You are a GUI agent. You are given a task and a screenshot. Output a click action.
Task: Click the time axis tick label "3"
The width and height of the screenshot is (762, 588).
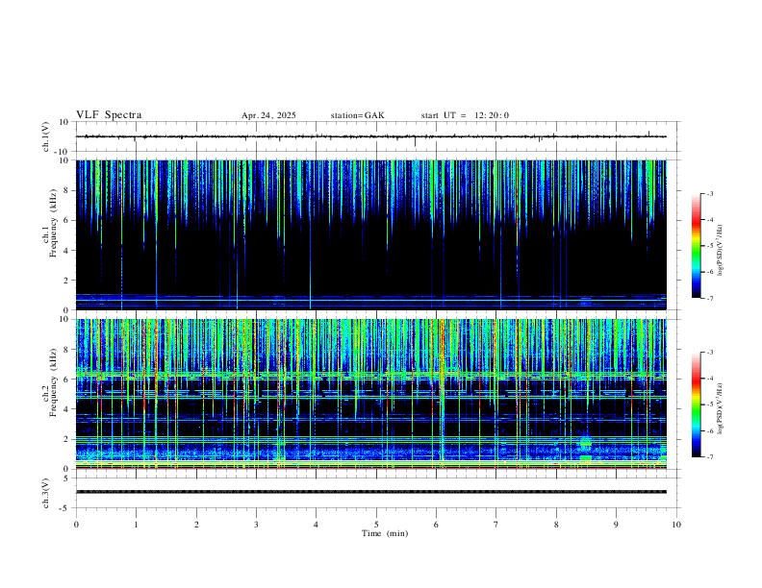pyautogui.click(x=256, y=525)
